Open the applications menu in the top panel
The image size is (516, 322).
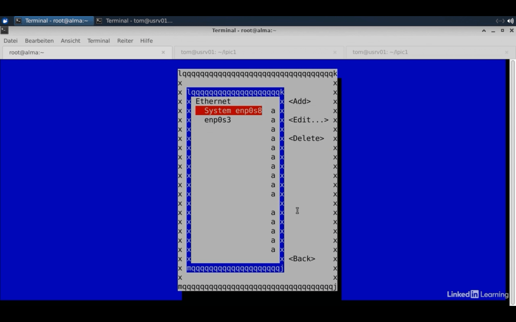5,21
